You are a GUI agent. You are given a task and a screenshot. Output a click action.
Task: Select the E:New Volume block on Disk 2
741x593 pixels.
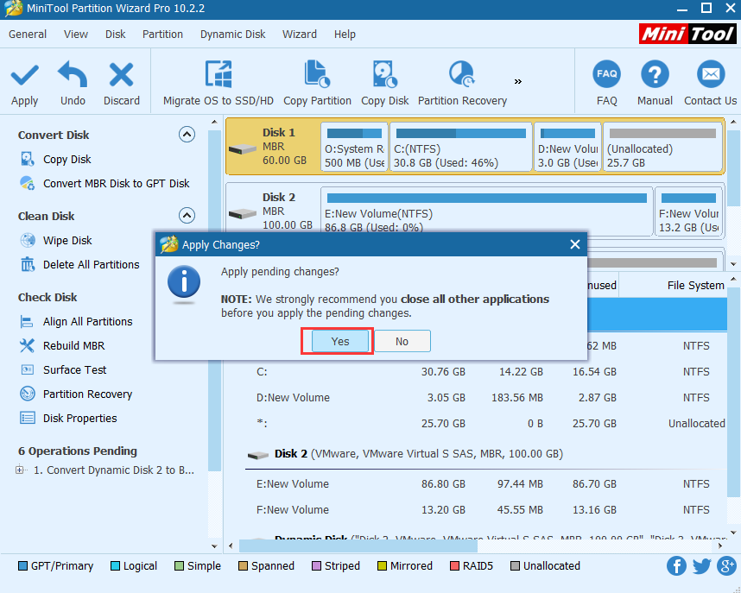tap(487, 211)
